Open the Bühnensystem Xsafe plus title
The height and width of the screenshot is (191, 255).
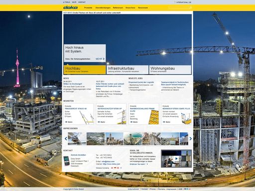pos(176,108)
